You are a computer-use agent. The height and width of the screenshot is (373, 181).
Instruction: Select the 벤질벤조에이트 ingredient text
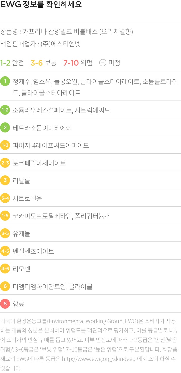pyautogui.click(x=33, y=251)
